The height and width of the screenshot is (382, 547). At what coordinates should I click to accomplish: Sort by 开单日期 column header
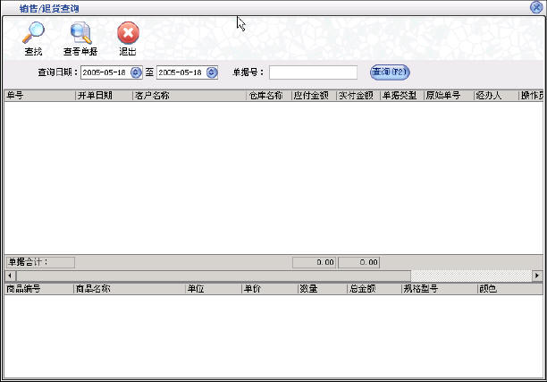pos(103,95)
